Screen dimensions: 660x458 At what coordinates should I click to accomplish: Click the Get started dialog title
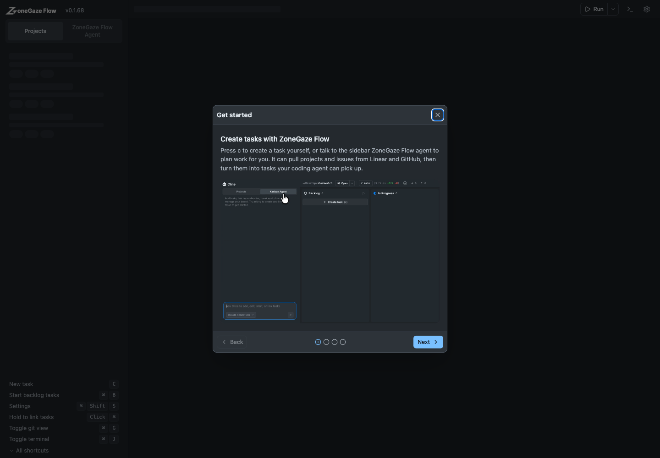pyautogui.click(x=234, y=115)
